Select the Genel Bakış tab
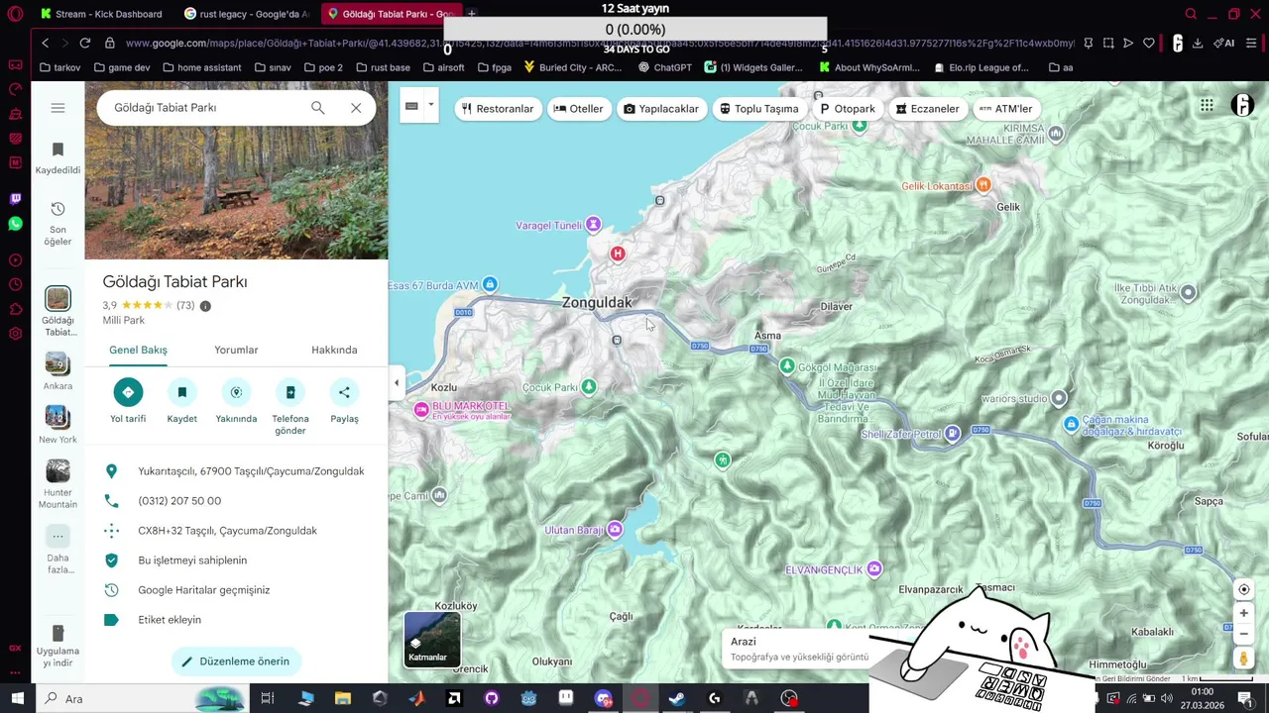Image resolution: width=1269 pixels, height=713 pixels. coord(138,350)
